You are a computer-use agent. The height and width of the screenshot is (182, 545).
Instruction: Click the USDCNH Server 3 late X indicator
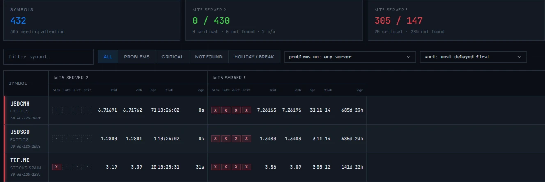pos(225,110)
